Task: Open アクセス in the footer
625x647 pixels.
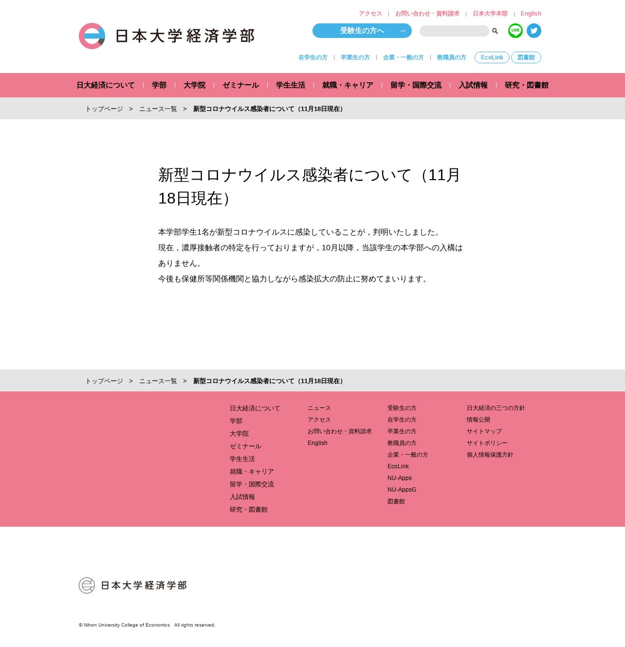Action: pyautogui.click(x=319, y=420)
